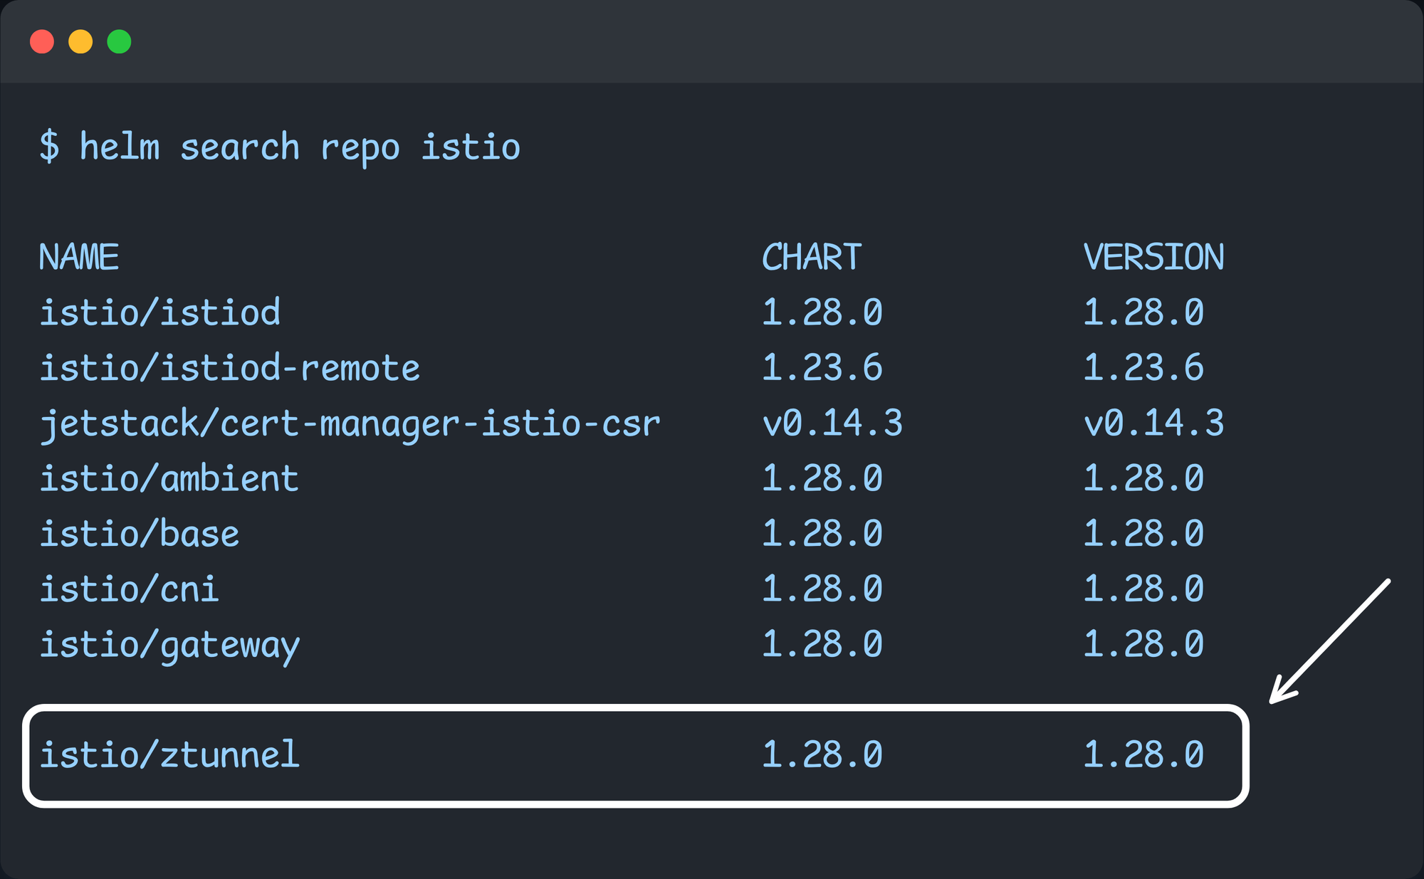Click the jetstack/cert-manager-istio-csr link
The width and height of the screenshot is (1424, 879).
(x=350, y=423)
